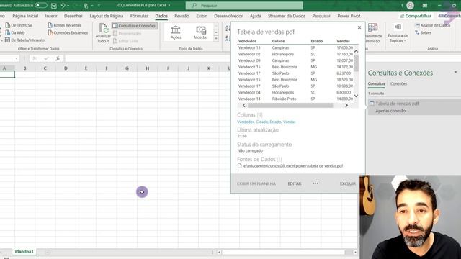
Task: Click the Undo arrow icon
Action: (x=63, y=5)
